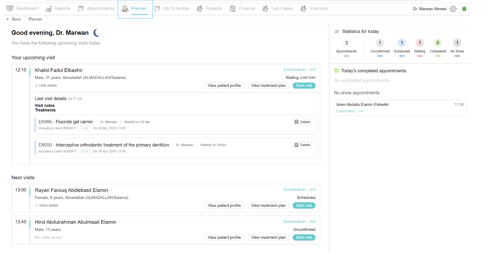Click the back arrow in breadcrumb

click(8, 19)
